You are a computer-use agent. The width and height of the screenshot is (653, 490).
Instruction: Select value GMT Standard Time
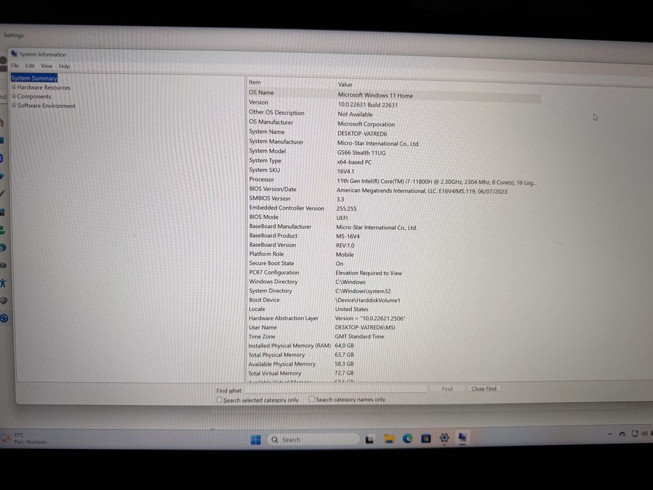[x=359, y=336]
